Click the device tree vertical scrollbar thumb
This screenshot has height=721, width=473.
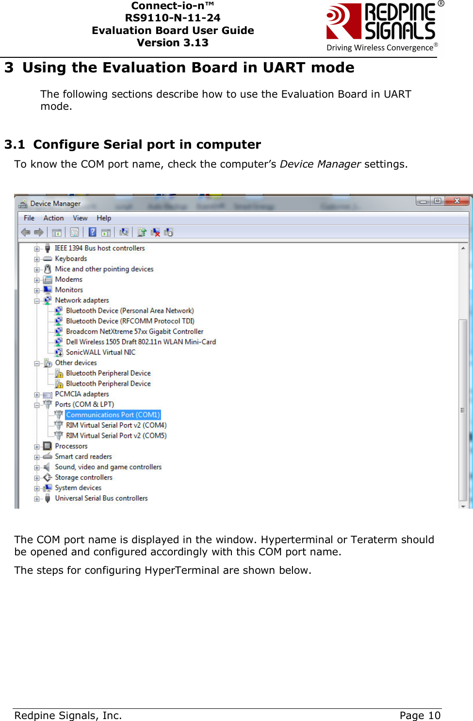coord(463,410)
